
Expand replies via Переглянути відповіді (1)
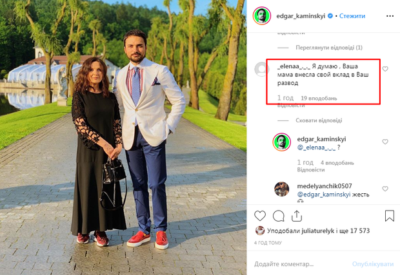point(328,48)
